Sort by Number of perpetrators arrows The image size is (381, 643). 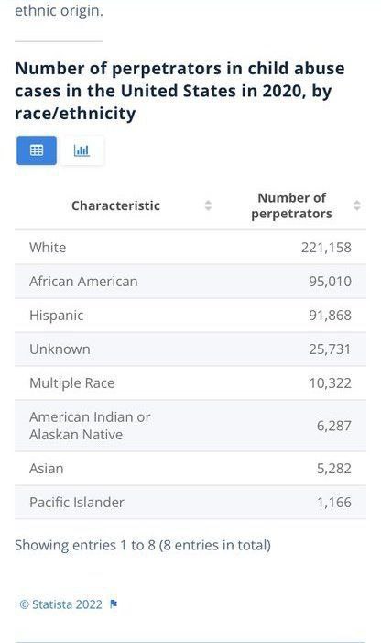(357, 205)
